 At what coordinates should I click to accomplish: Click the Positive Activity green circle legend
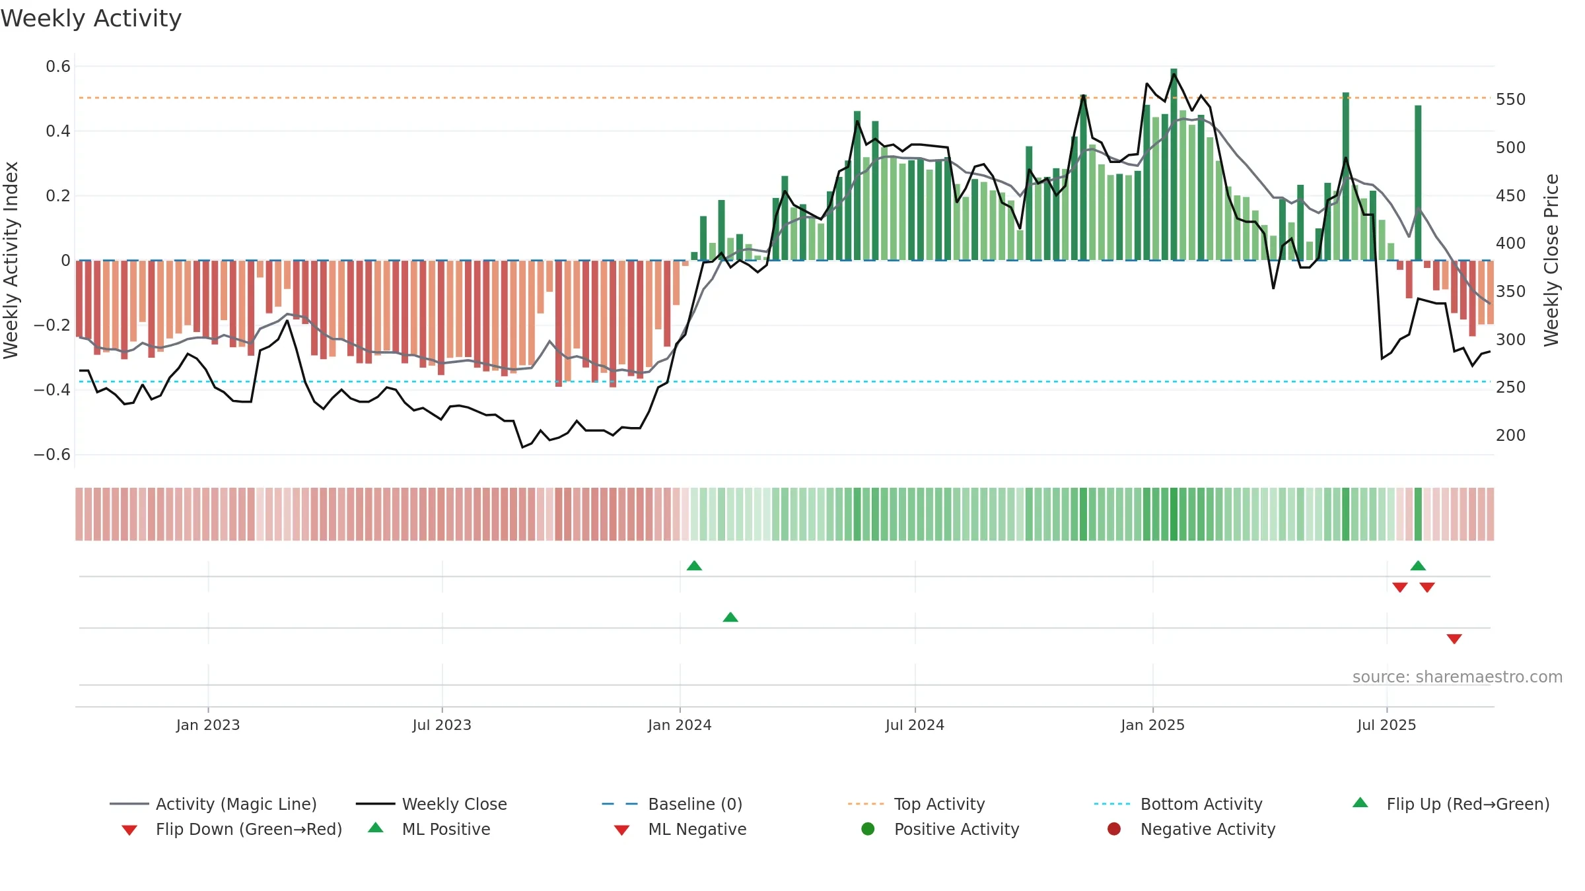coord(868,829)
